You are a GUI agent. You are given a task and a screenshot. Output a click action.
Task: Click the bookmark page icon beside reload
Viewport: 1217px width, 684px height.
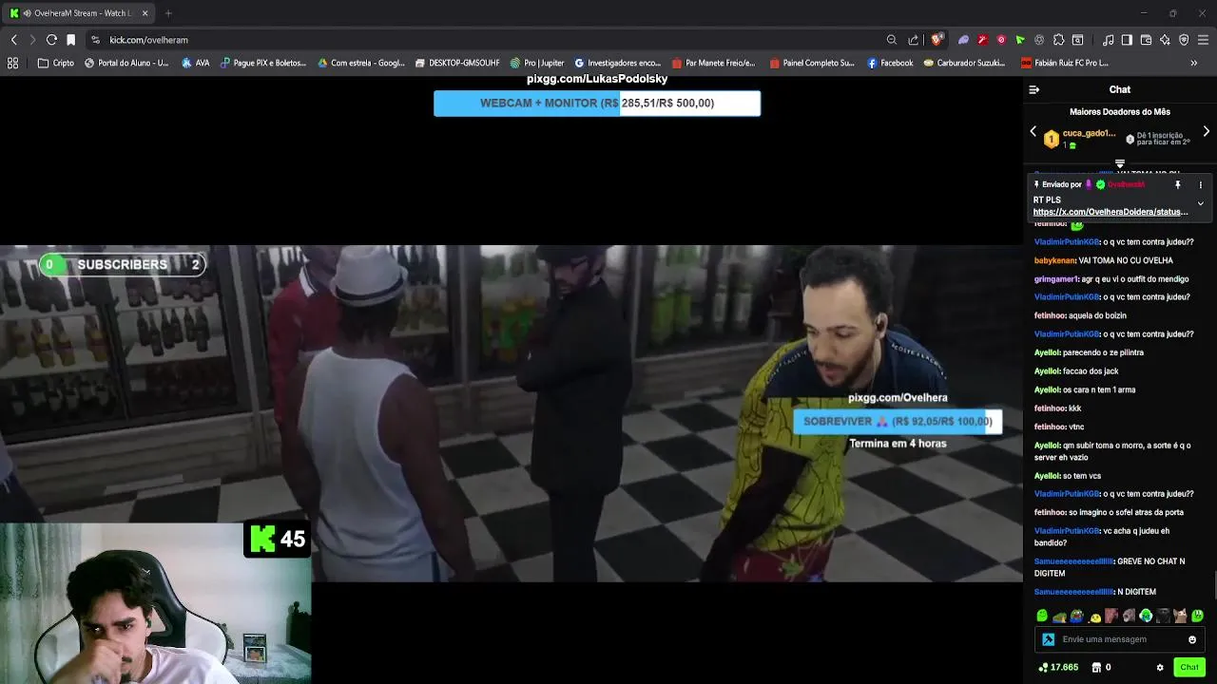point(70,40)
